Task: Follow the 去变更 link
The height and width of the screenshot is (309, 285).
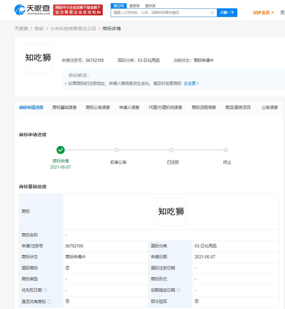Action: [x=191, y=83]
